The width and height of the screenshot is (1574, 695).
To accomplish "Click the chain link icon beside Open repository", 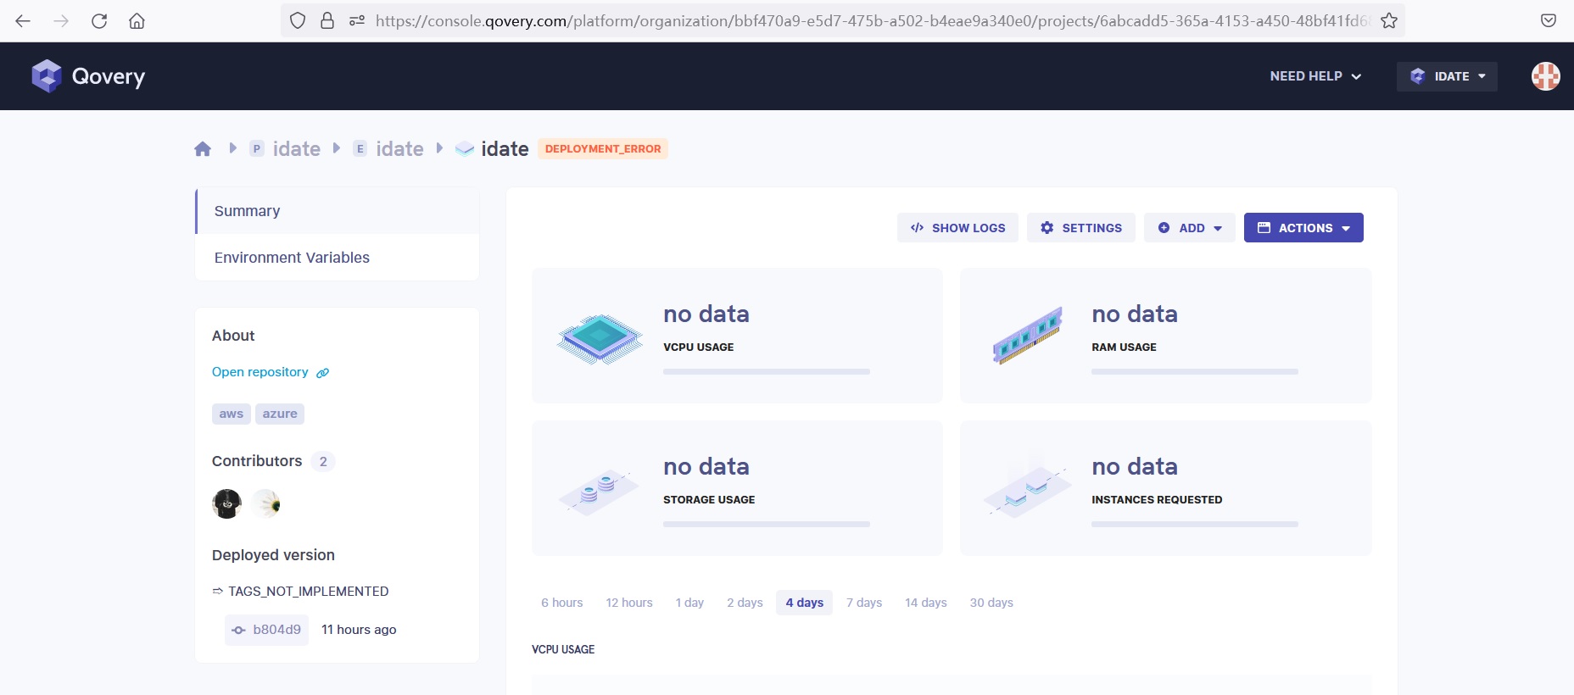I will [x=322, y=373].
